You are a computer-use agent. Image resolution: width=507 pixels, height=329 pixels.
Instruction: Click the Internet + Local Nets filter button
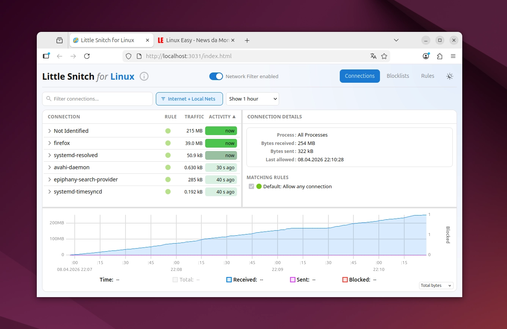(x=189, y=99)
